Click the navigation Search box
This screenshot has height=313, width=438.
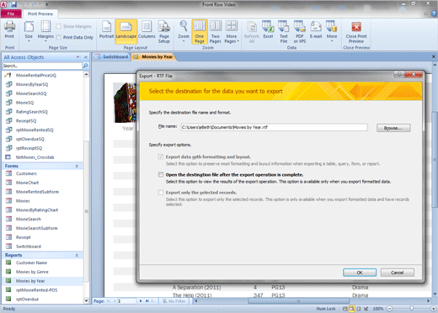coord(42,66)
